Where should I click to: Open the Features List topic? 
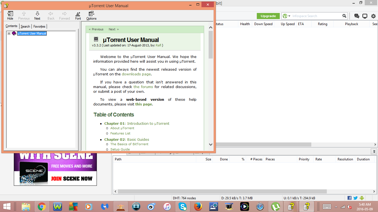[x=120, y=133]
